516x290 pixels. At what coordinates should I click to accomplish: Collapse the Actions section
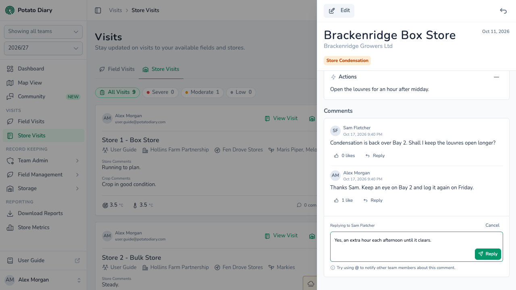click(x=496, y=77)
